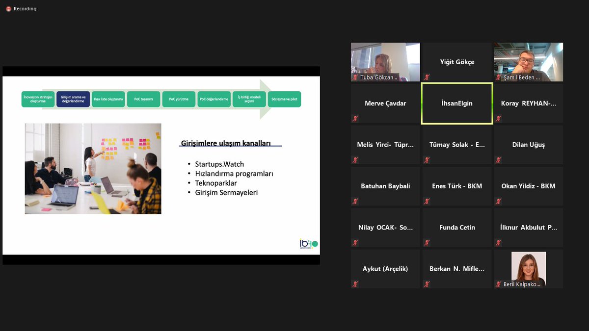
Task: Select Şamil Beden's video tile
Action: click(529, 62)
